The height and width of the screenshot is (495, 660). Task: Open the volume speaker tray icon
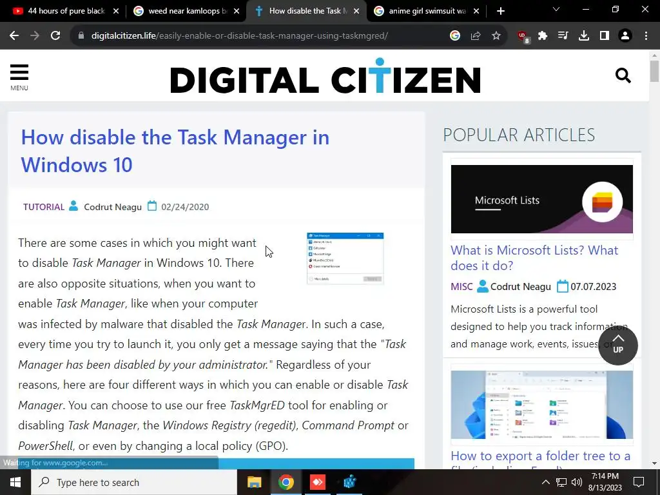coord(577,482)
